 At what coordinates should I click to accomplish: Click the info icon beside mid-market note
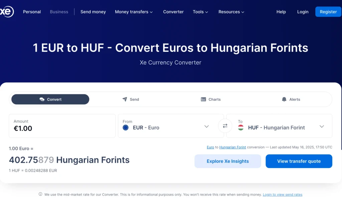(40, 194)
